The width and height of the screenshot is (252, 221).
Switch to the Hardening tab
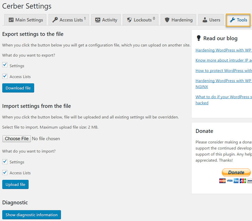click(178, 19)
